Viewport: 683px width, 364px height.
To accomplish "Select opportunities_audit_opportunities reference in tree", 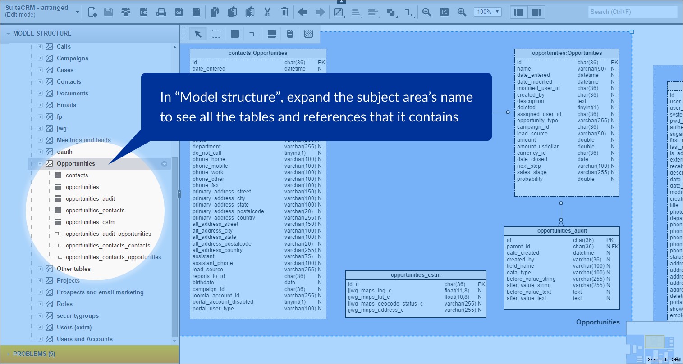I will point(108,234).
